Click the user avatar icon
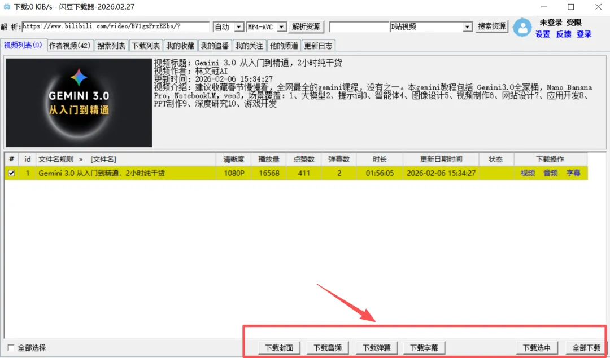The image size is (610, 358). 522,28
